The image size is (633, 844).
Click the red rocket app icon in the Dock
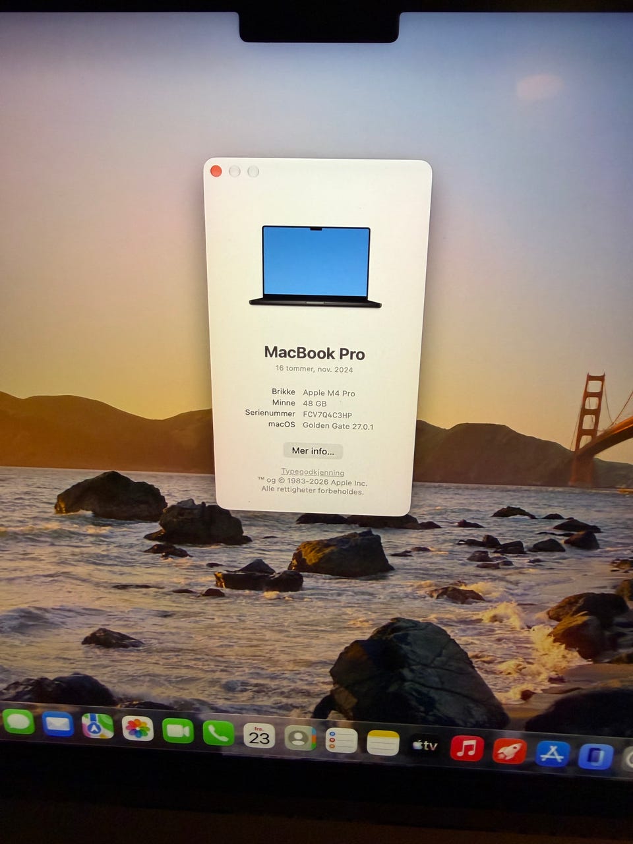pyautogui.click(x=510, y=751)
